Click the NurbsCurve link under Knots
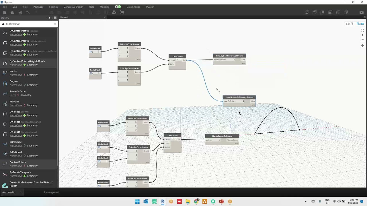367x206 pixels. (x=16, y=75)
